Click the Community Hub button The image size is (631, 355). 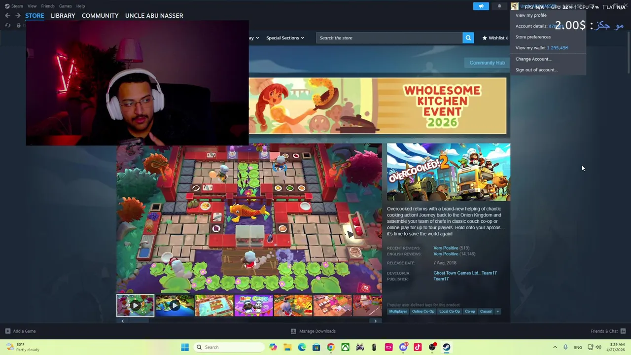tap(487, 63)
